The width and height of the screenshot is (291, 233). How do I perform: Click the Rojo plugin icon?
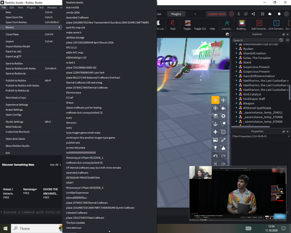pos(172,23)
